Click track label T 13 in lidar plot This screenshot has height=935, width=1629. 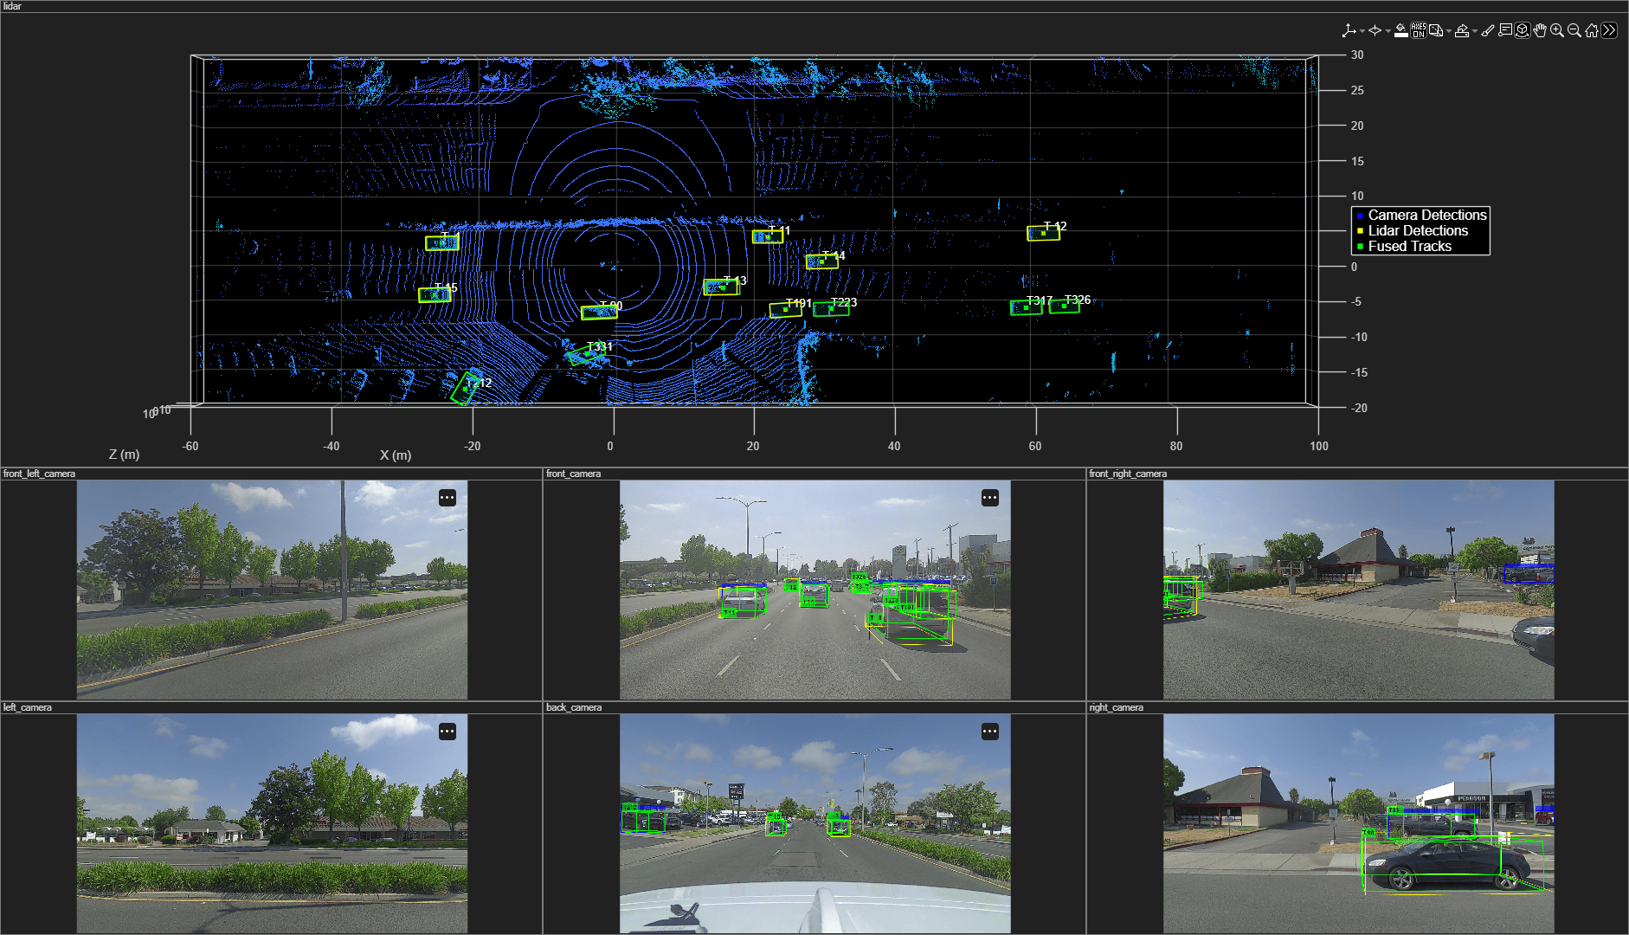735,280
